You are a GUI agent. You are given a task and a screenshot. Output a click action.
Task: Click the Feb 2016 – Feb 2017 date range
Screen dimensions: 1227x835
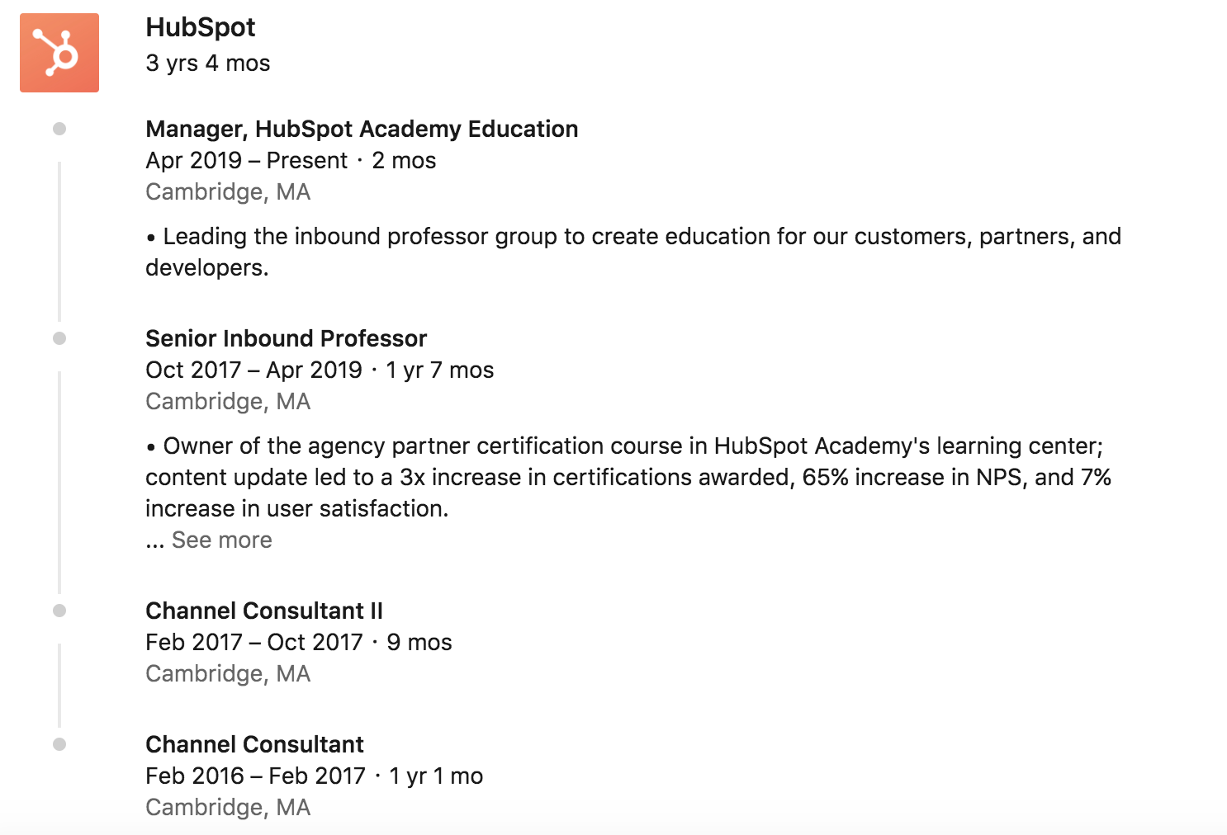click(255, 776)
